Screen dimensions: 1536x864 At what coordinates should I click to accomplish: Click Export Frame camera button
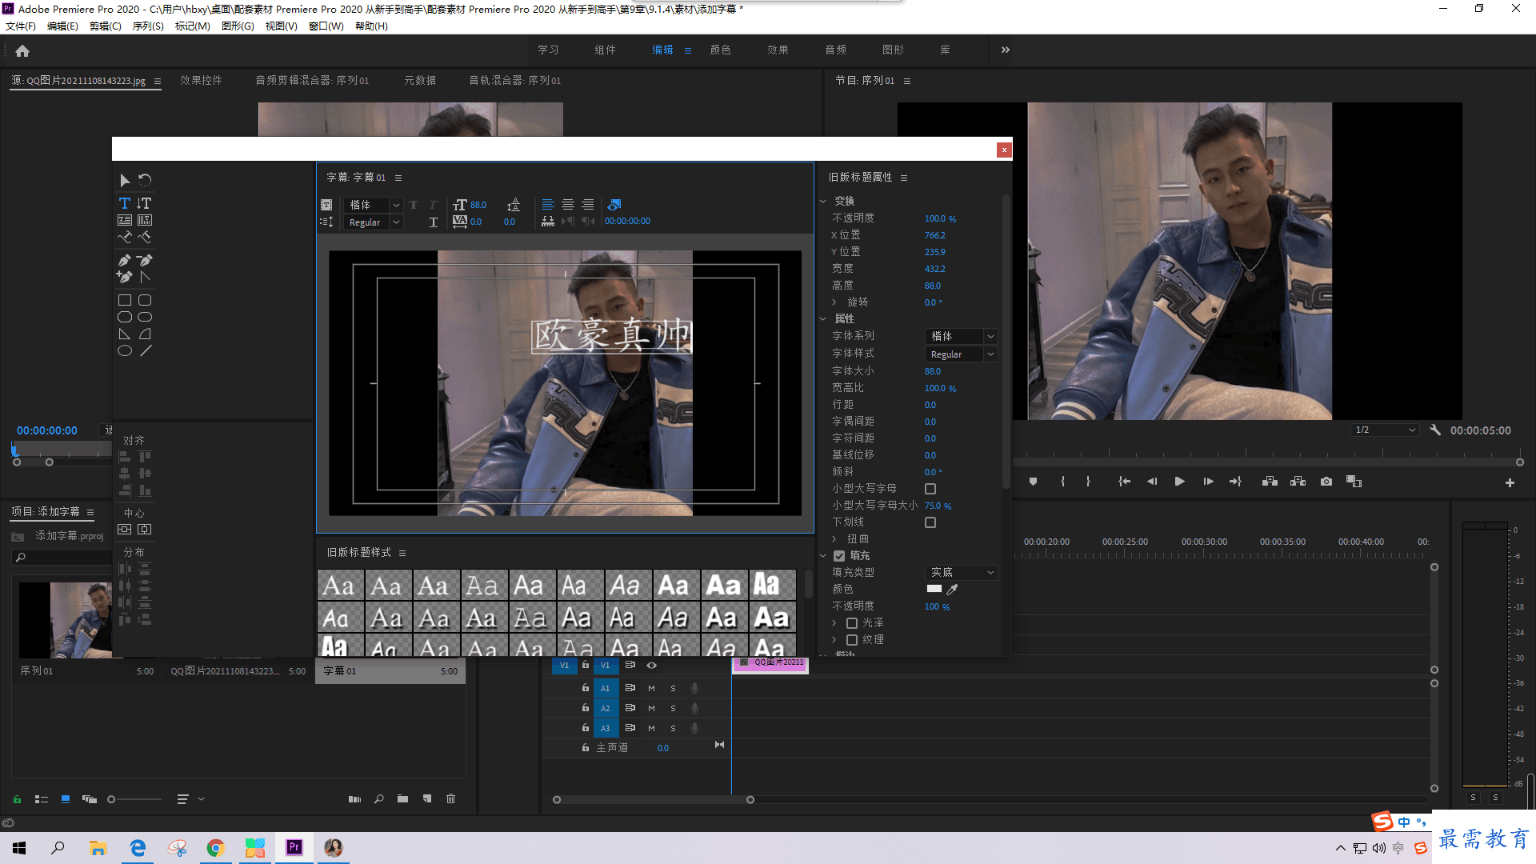pyautogui.click(x=1326, y=482)
